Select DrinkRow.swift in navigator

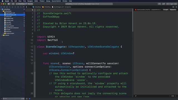(9, 19)
